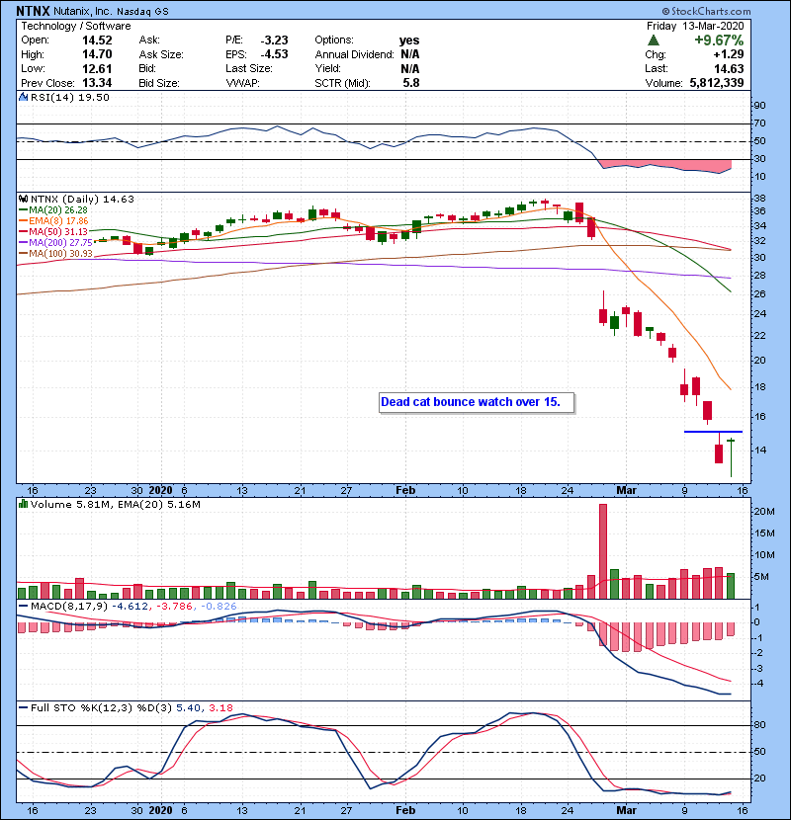This screenshot has width=791, height=820.
Task: Click the RSI(14) 19.50 label
Action: 70,97
